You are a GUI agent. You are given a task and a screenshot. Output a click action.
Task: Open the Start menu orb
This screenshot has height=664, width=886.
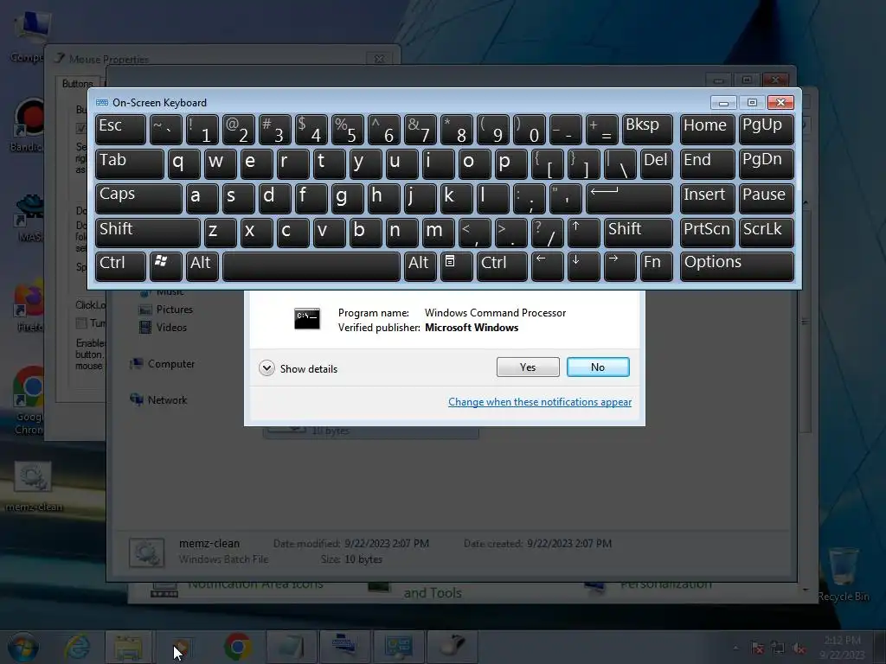[x=22, y=647]
